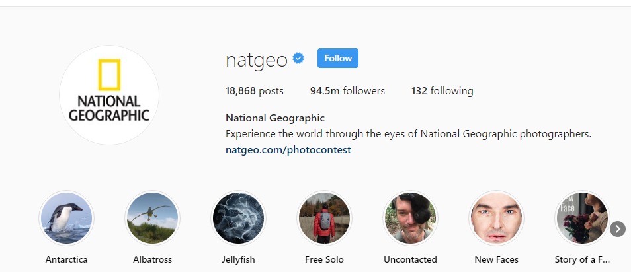Image resolution: width=631 pixels, height=272 pixels.
Task: Open the natgeo.com/photocontest link
Action: pyautogui.click(x=288, y=150)
